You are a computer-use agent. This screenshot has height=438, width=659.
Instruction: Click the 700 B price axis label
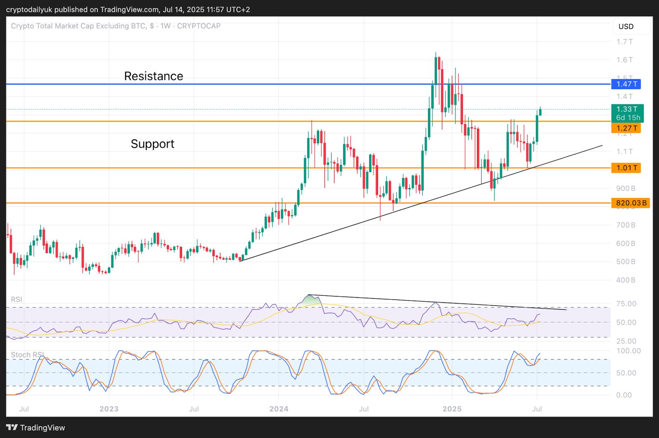click(x=626, y=225)
